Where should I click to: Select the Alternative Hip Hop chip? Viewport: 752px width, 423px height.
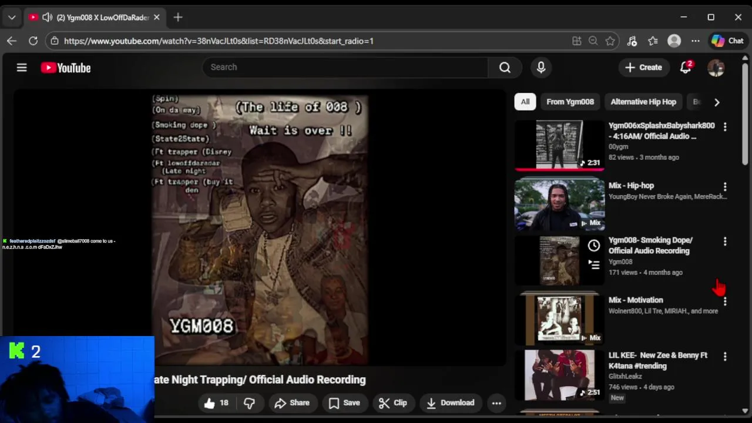point(643,102)
